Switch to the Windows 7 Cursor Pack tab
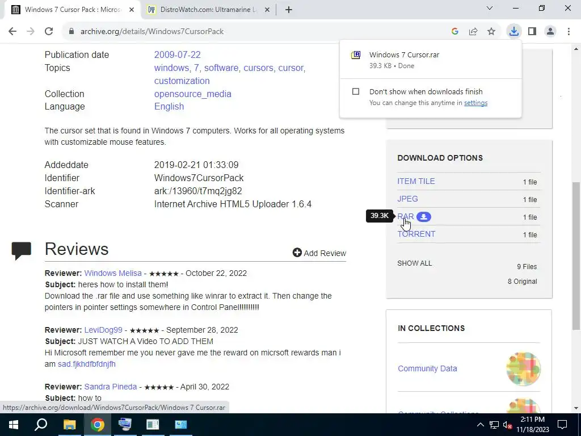Image resolution: width=581 pixels, height=436 pixels. tap(72, 10)
